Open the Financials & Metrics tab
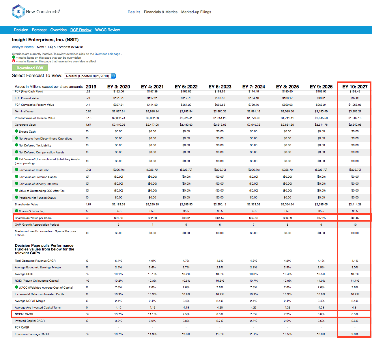 click(x=161, y=12)
